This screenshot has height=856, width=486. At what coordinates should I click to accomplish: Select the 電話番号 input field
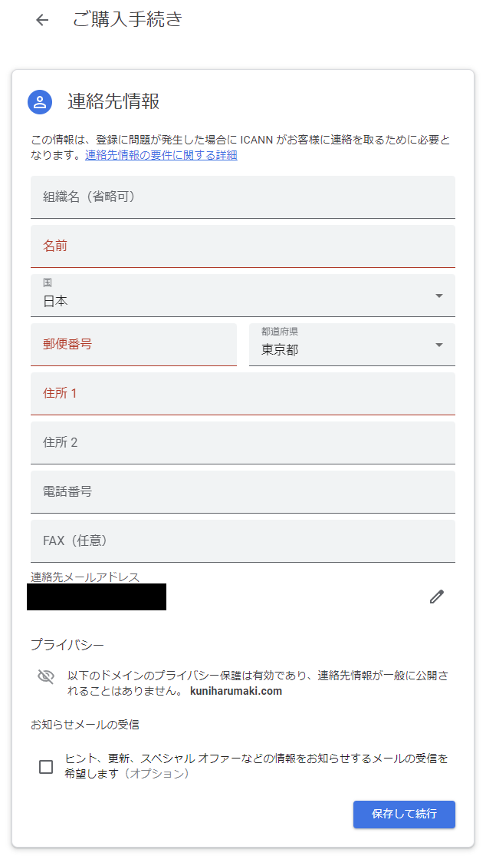click(243, 492)
